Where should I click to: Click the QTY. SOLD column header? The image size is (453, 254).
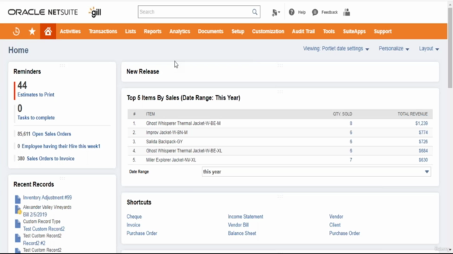click(343, 114)
